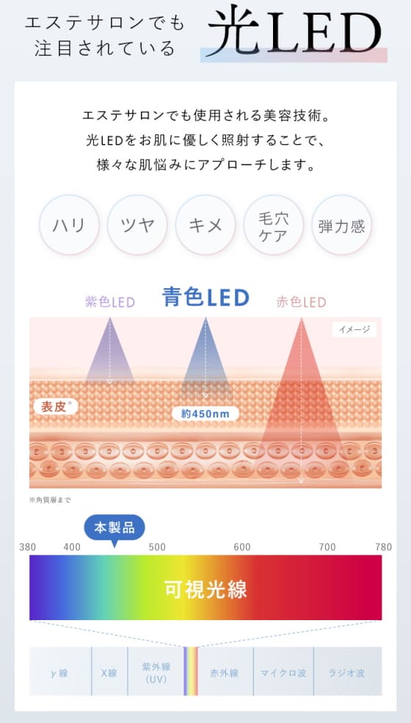Click the small rainbow visible-light strip
The image size is (411, 723).
[x=191, y=672]
